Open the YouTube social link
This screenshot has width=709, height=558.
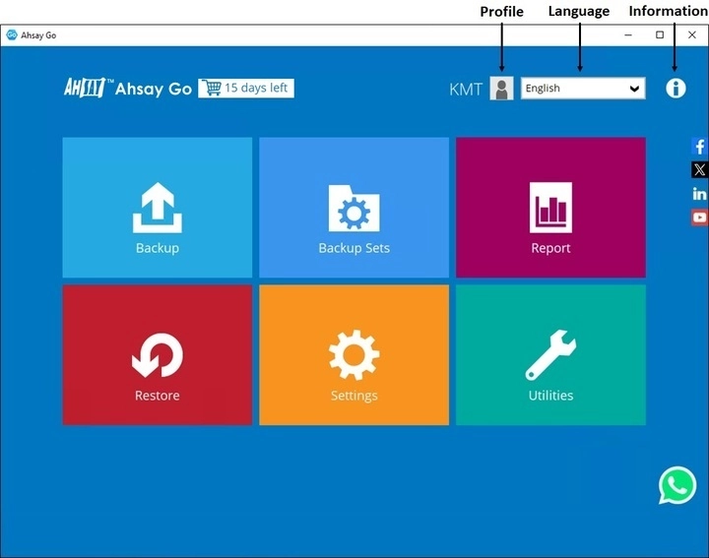(x=699, y=217)
